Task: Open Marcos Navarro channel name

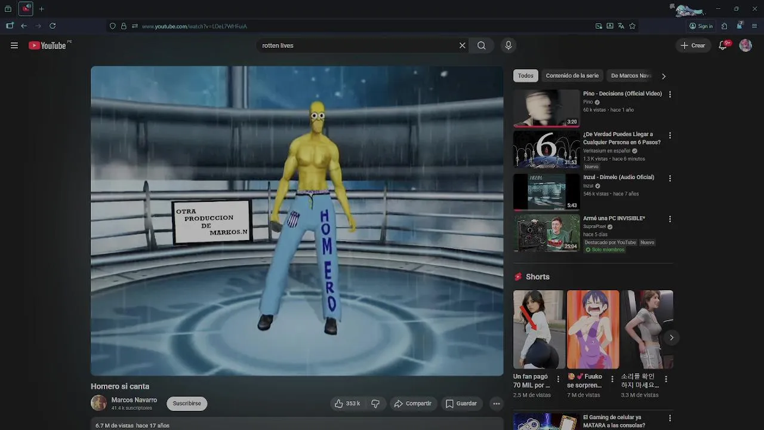Action: click(134, 400)
